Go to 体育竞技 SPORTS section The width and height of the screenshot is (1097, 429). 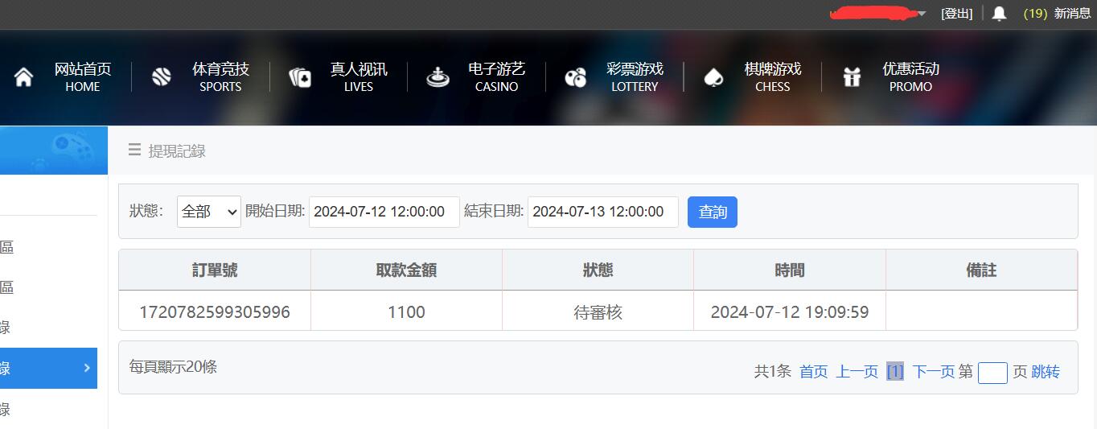coord(220,77)
